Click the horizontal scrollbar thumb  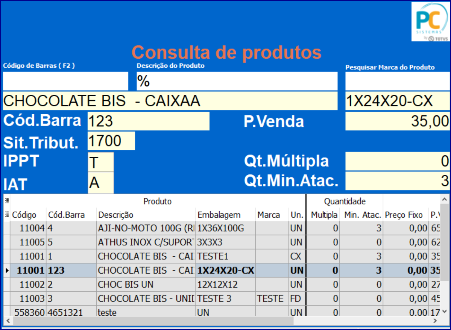153,321
